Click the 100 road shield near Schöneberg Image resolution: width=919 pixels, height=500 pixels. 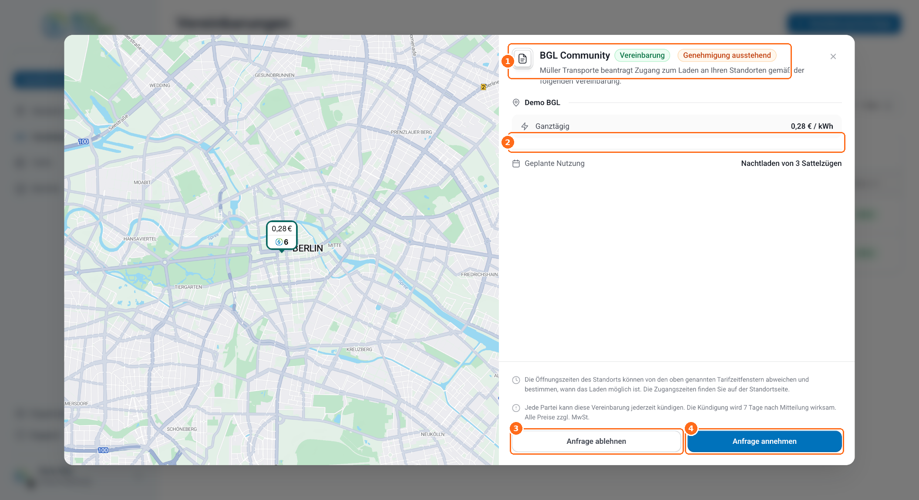[103, 450]
